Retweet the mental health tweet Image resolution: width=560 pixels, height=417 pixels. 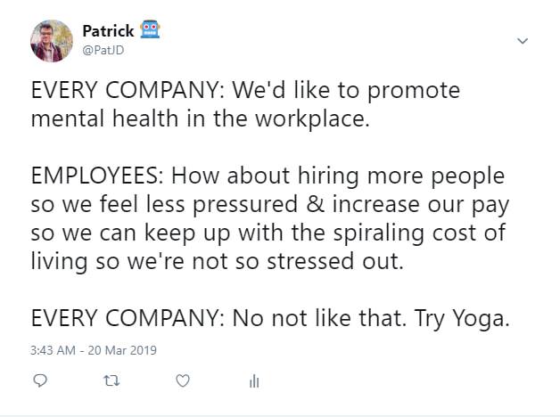[111, 381]
